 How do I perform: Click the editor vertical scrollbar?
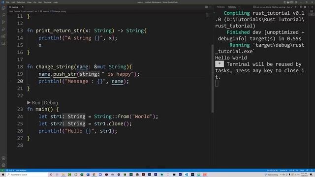(x=212, y=78)
